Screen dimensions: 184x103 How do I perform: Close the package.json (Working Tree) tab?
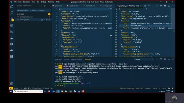pos(141,6)
